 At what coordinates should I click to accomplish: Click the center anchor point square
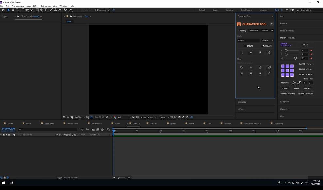(287, 70)
